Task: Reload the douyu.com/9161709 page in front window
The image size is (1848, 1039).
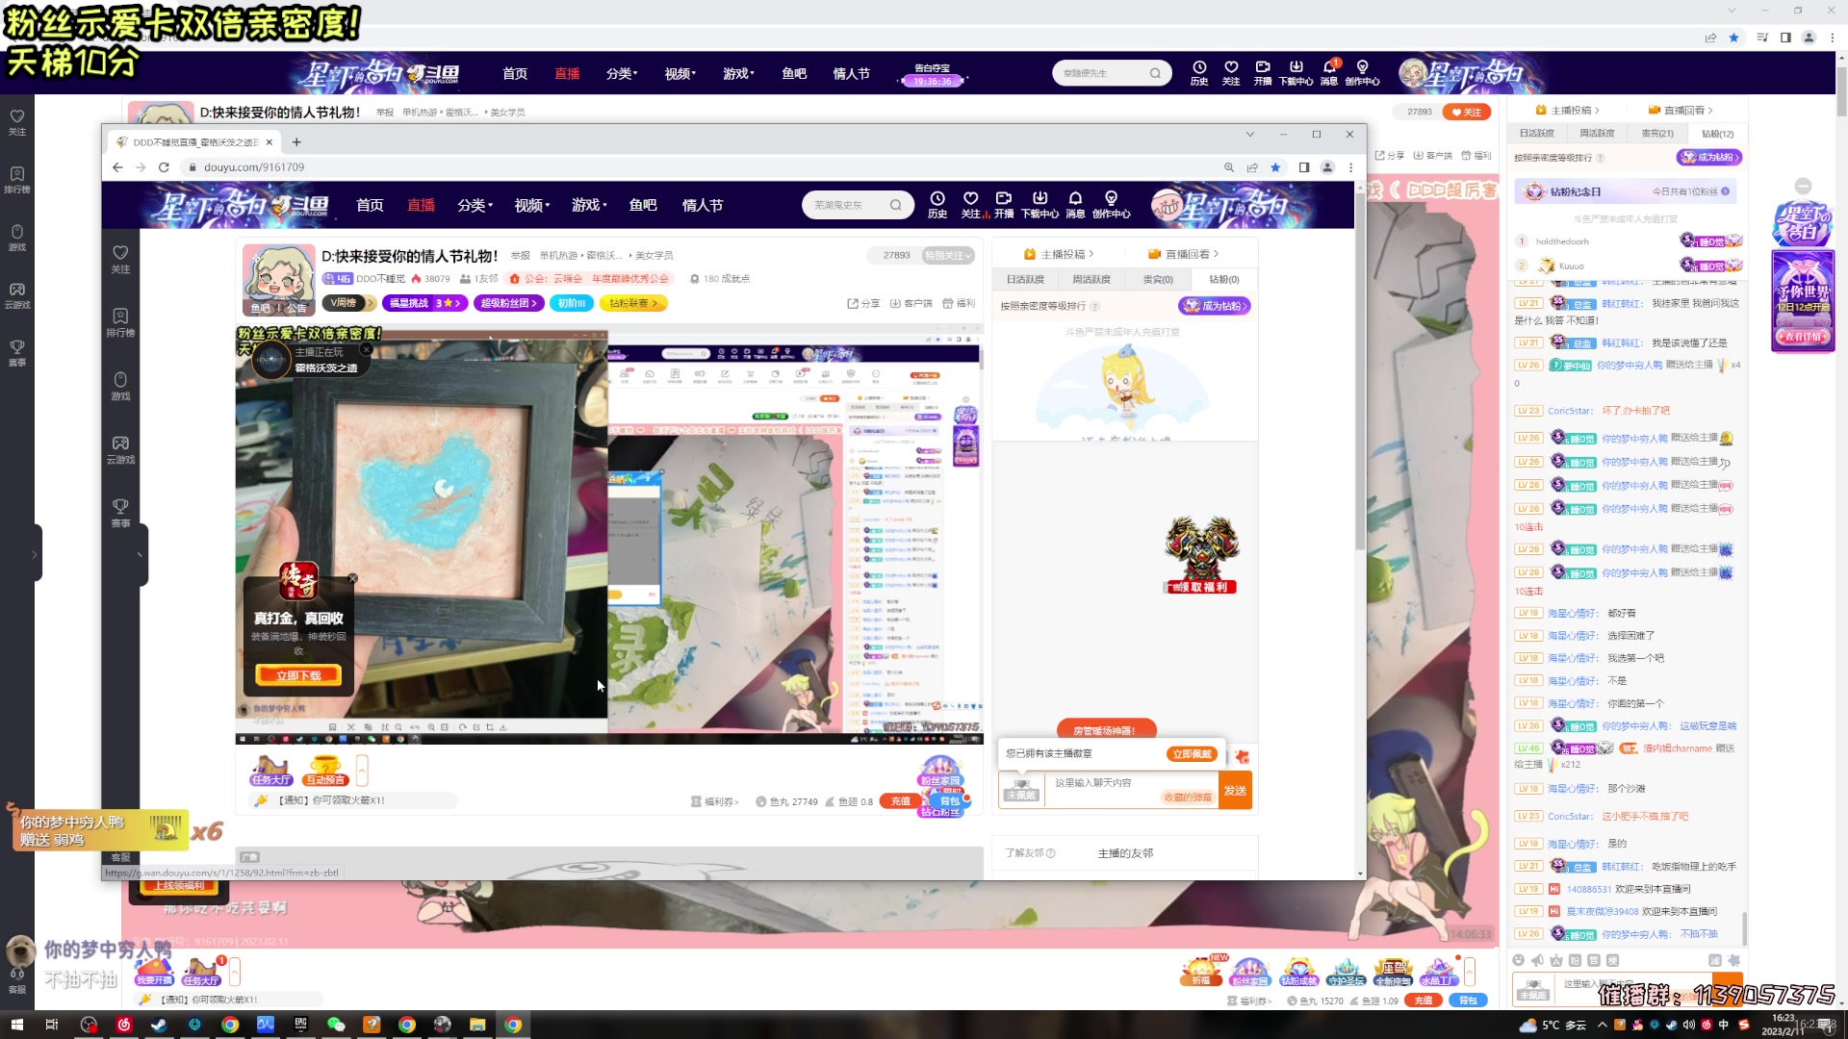Action: (164, 167)
